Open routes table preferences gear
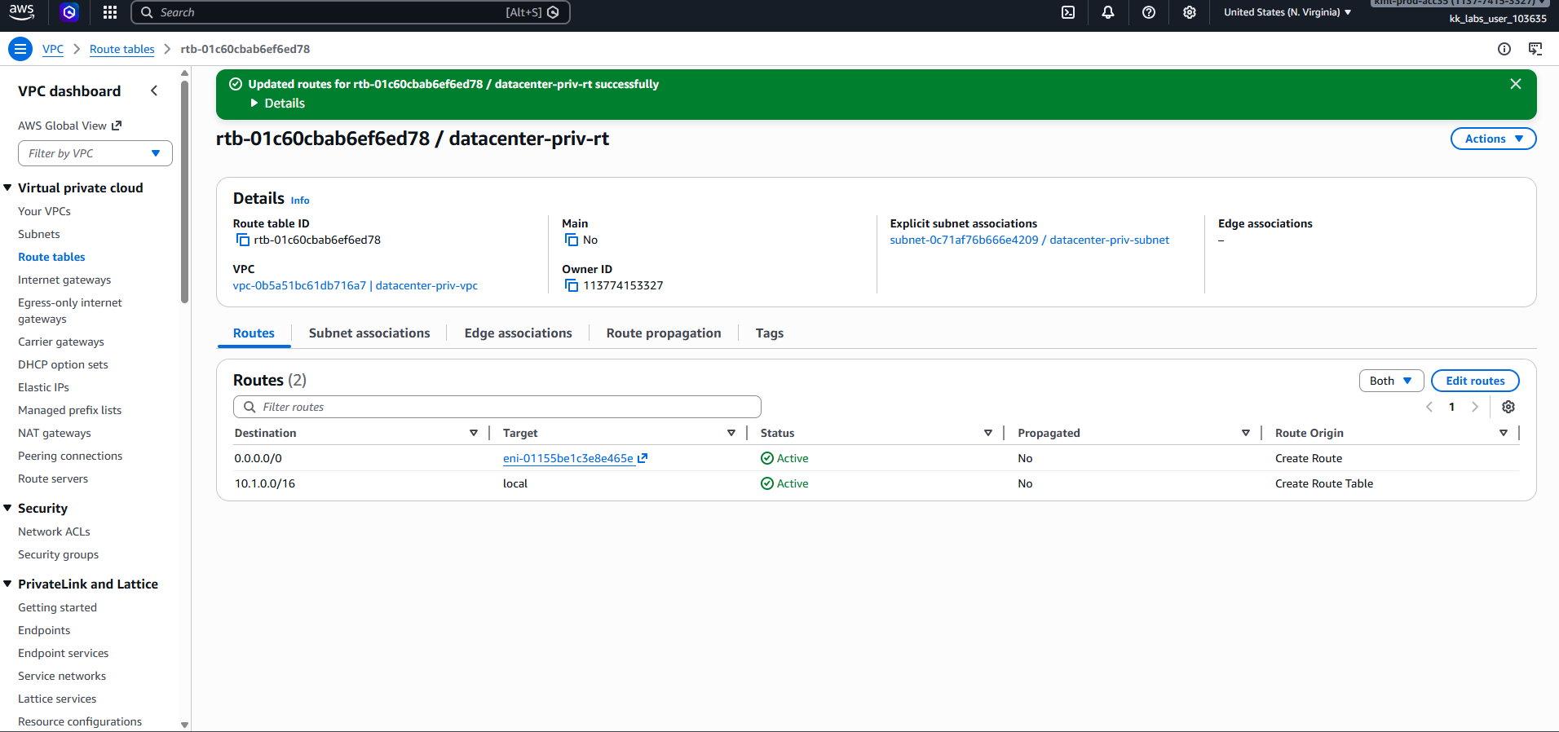 pyautogui.click(x=1508, y=407)
